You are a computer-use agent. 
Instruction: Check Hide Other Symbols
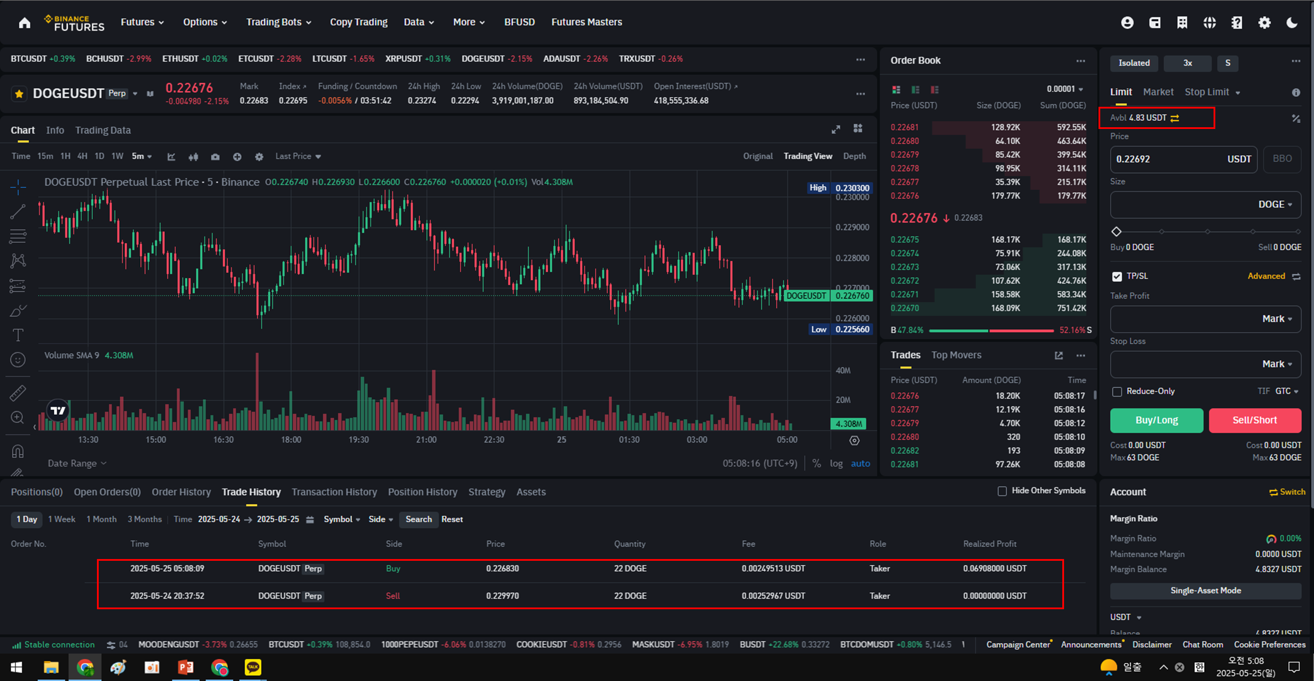(x=1002, y=491)
